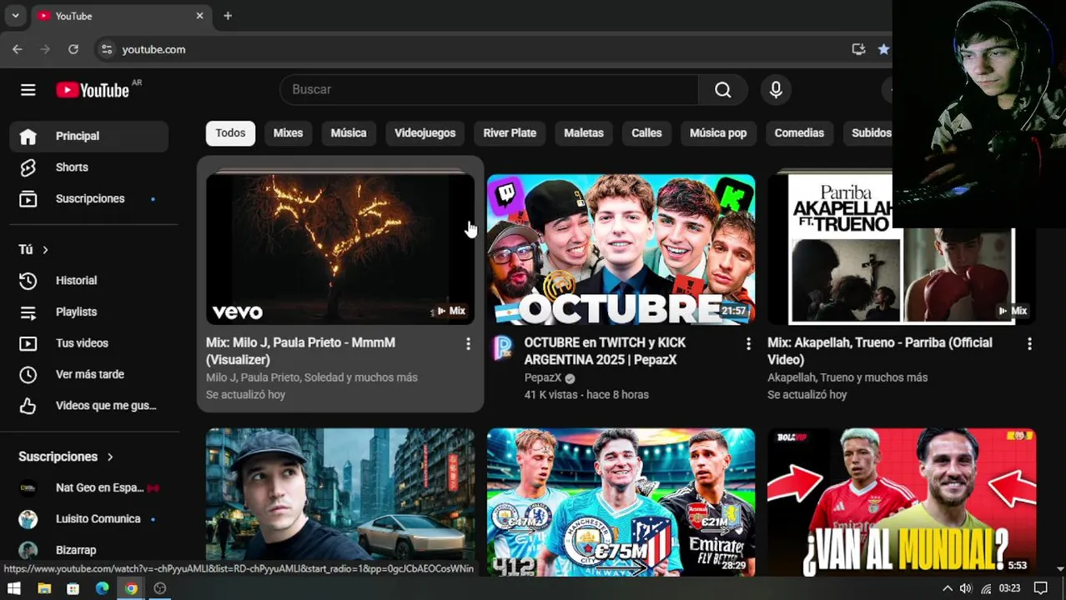Play the Cybertruck city video thumbnail
Image resolution: width=1066 pixels, height=600 pixels.
click(340, 502)
